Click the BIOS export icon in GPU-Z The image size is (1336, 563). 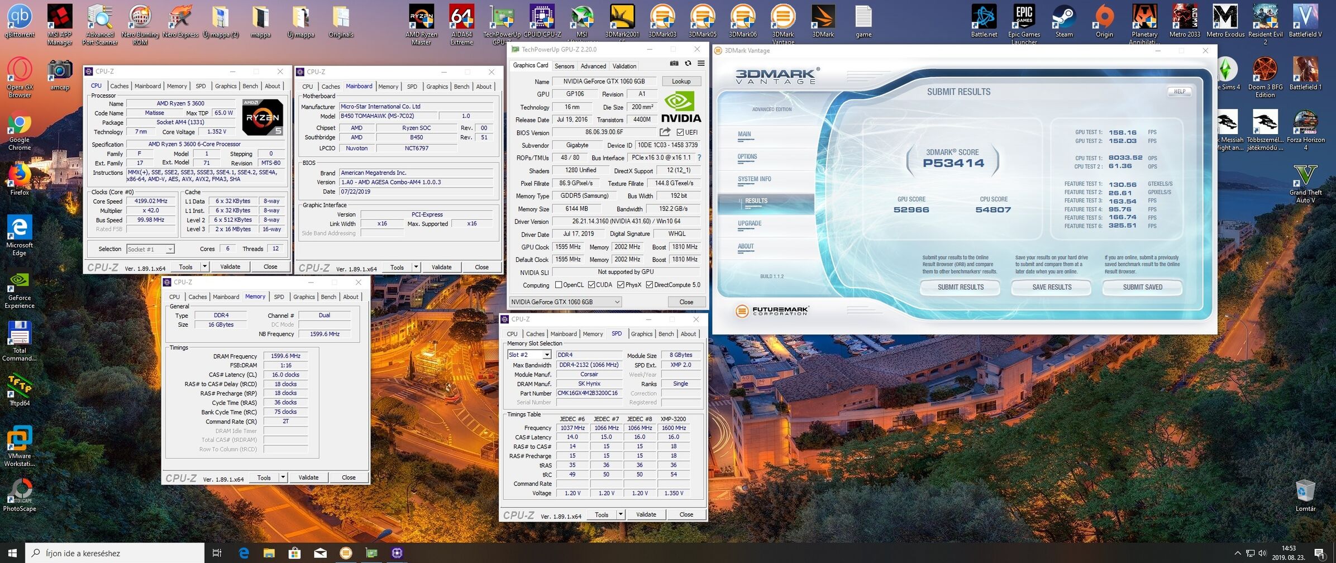click(x=665, y=132)
